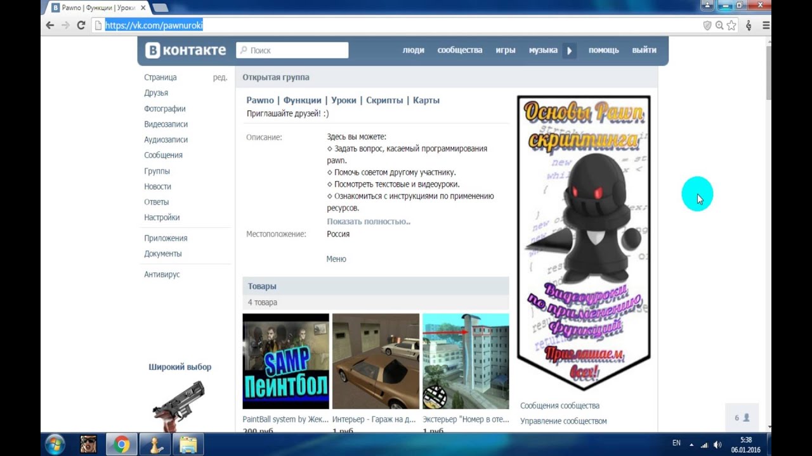
Task: Click the online friends counter showing 6
Action: (742, 418)
